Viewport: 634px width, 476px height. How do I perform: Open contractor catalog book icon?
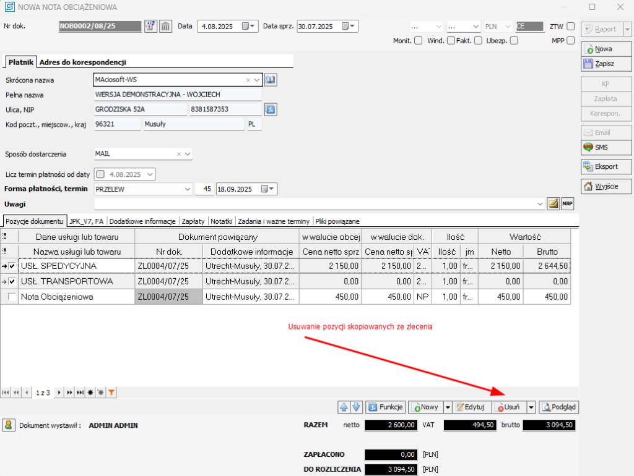tap(271, 80)
